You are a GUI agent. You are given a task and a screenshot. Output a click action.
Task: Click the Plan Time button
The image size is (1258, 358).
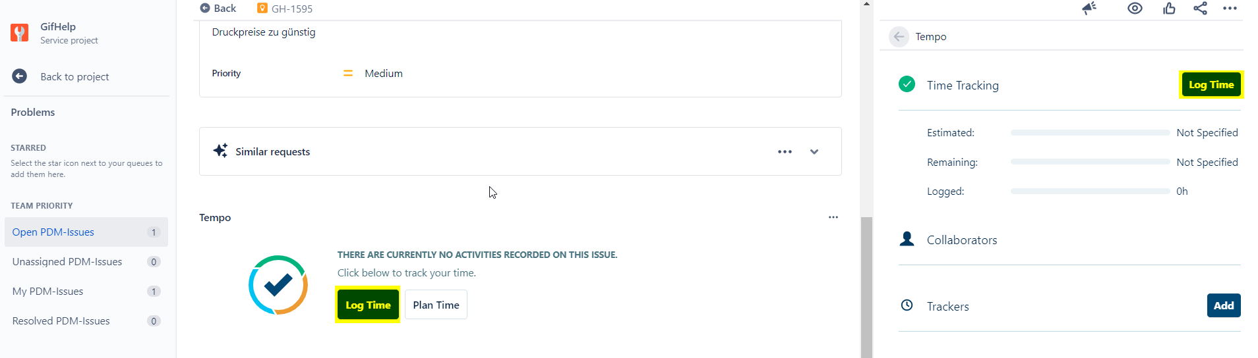pyautogui.click(x=436, y=305)
